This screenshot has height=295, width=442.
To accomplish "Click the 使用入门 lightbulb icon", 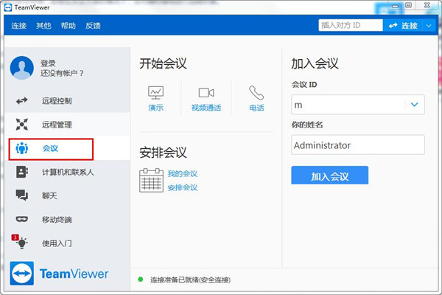I will 22,243.
